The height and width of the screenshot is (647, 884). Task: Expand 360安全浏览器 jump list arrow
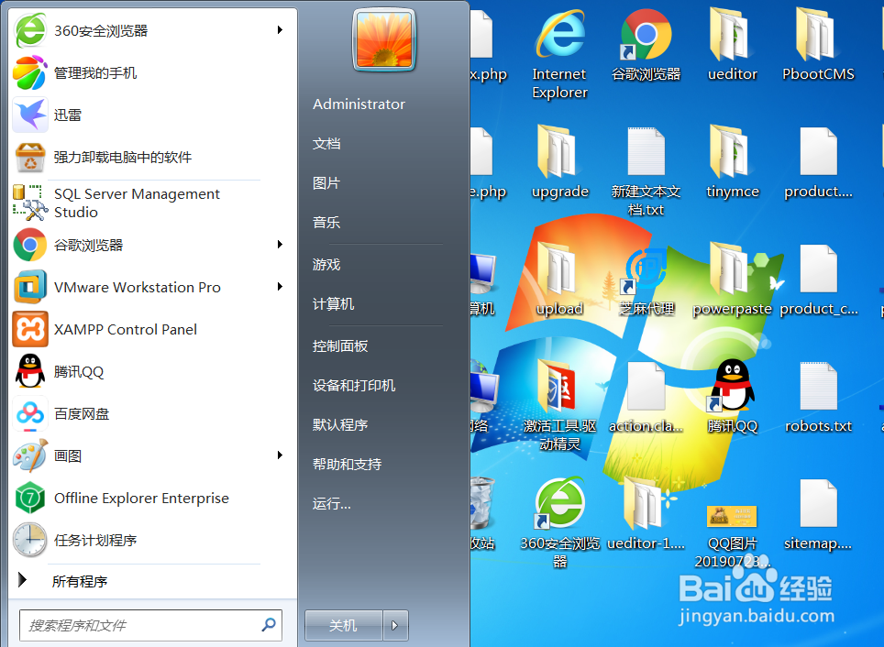pos(280,30)
